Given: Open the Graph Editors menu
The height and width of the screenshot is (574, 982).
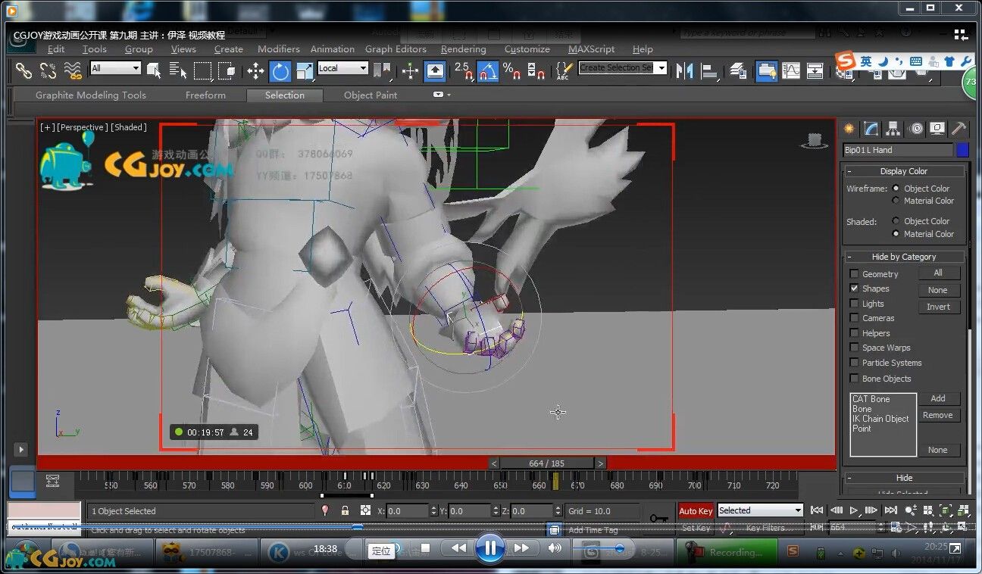Looking at the screenshot, I should pyautogui.click(x=396, y=49).
